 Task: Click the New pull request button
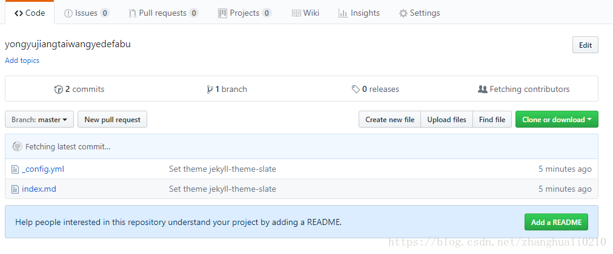click(113, 119)
